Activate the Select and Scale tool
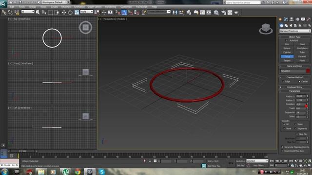The height and width of the screenshot is (175, 312). [77, 13]
